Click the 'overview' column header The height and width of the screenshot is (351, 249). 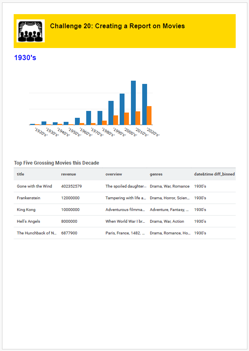tap(114, 174)
